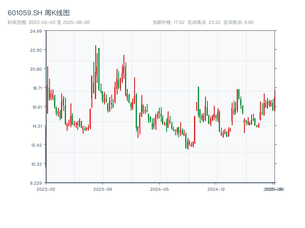The height and width of the screenshot is (228, 305).
Task: Select the 2023-02 x-axis date label
Action: coord(46,189)
